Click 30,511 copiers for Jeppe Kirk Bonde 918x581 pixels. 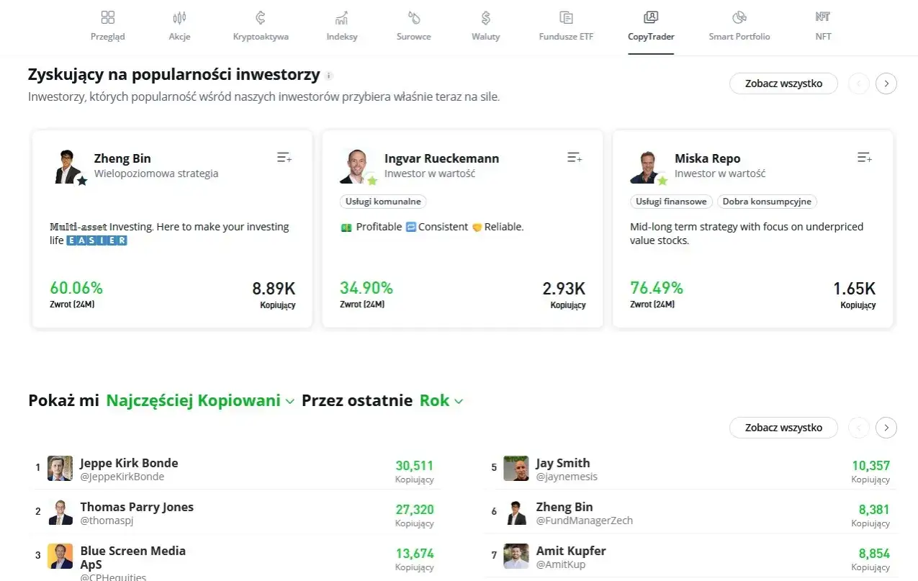[415, 466]
